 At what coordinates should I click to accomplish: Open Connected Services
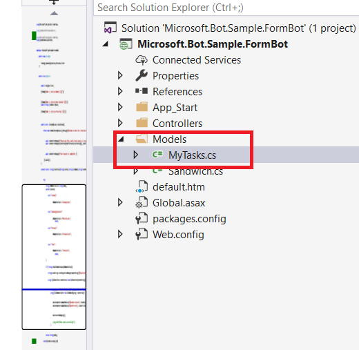coord(197,60)
